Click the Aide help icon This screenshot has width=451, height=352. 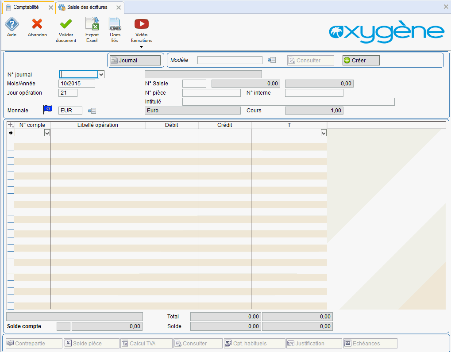coord(12,24)
